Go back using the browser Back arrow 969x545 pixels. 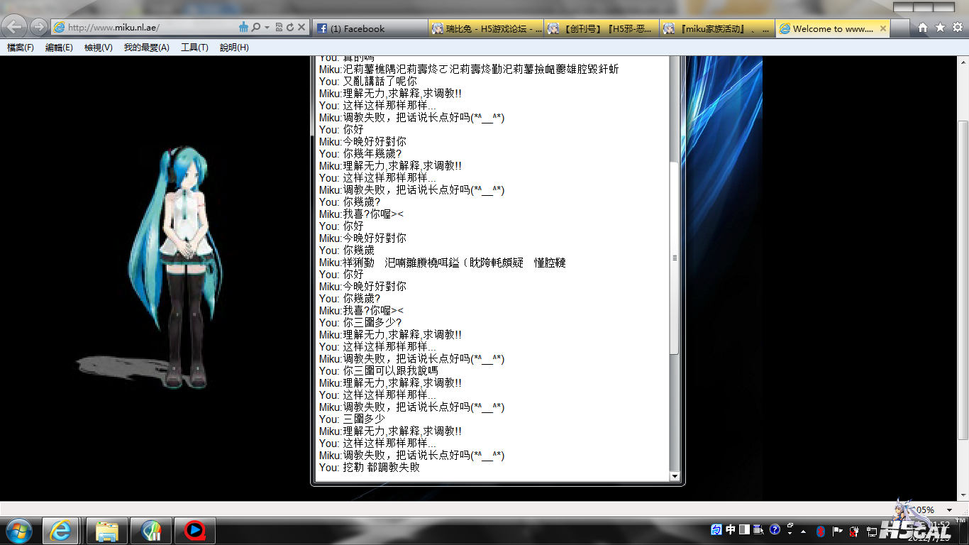click(16, 27)
